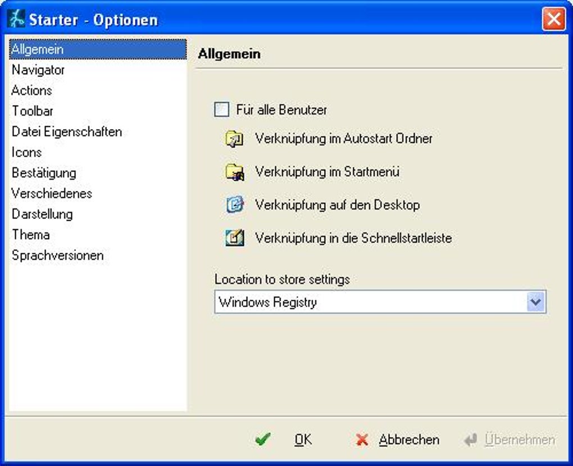Select Verknüpfung auf den Desktop option
573x466 pixels.
pyautogui.click(x=337, y=205)
